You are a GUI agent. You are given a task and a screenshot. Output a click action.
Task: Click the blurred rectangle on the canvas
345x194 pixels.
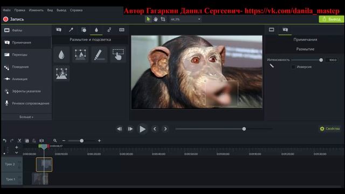pos(222,94)
